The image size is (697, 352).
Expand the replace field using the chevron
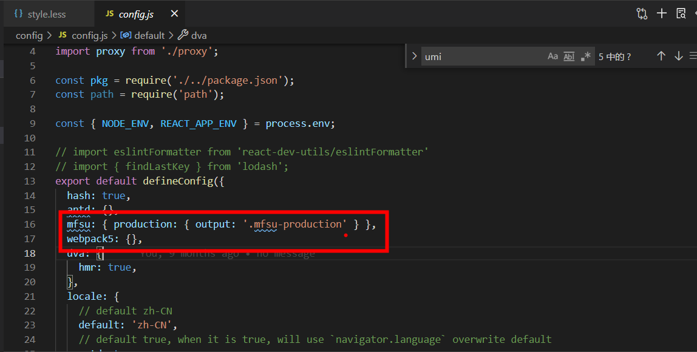click(x=413, y=56)
